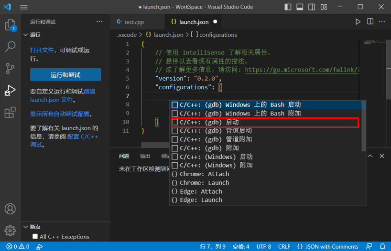The width and height of the screenshot is (391, 251).
Task: Open the sidebar views ellipsis menu
Action: tap(99, 21)
